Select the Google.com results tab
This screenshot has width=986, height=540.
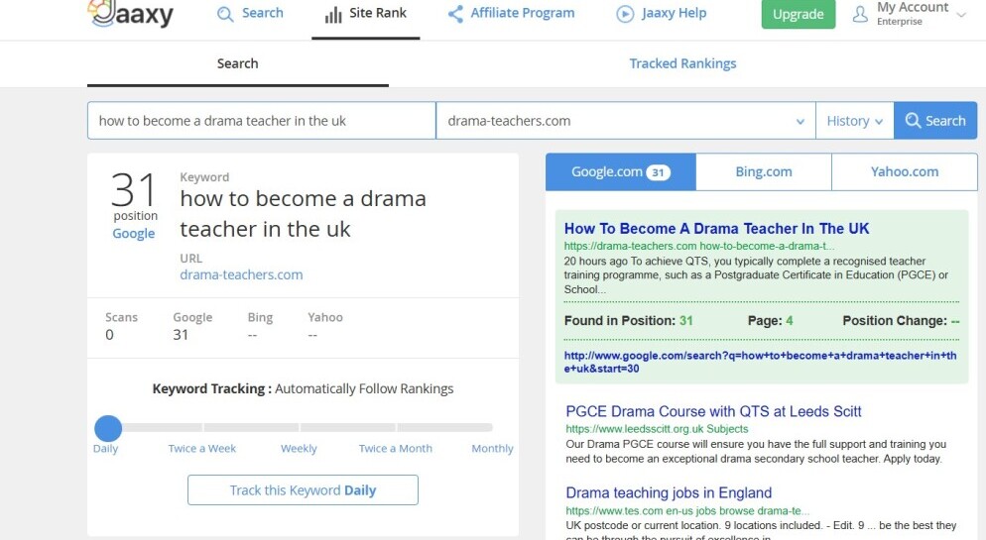(621, 172)
